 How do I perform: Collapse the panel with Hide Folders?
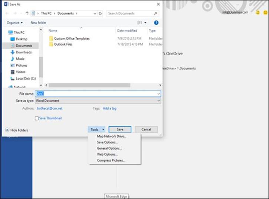pos(17,130)
